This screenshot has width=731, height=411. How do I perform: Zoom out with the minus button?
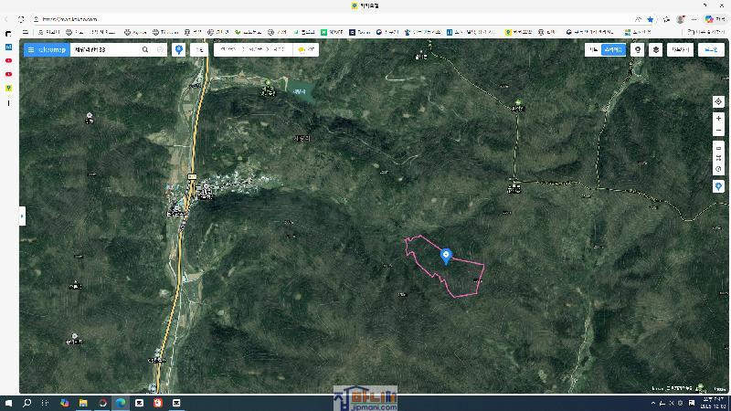click(x=719, y=131)
